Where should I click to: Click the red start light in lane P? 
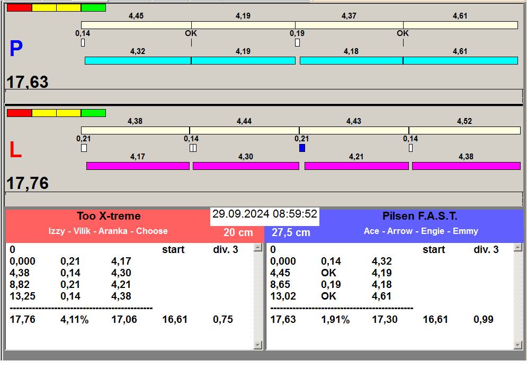pyautogui.click(x=19, y=8)
